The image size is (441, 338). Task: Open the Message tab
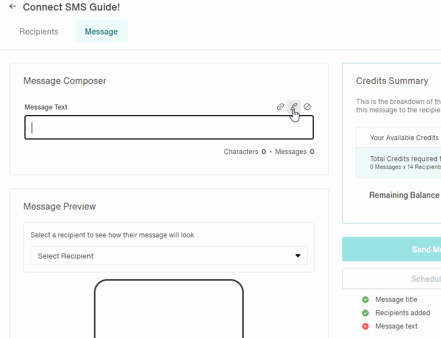pos(101,32)
